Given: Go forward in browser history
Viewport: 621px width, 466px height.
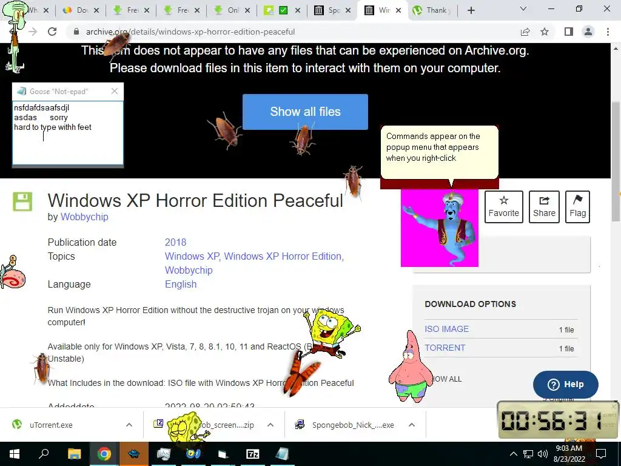Looking at the screenshot, I should click(x=33, y=32).
